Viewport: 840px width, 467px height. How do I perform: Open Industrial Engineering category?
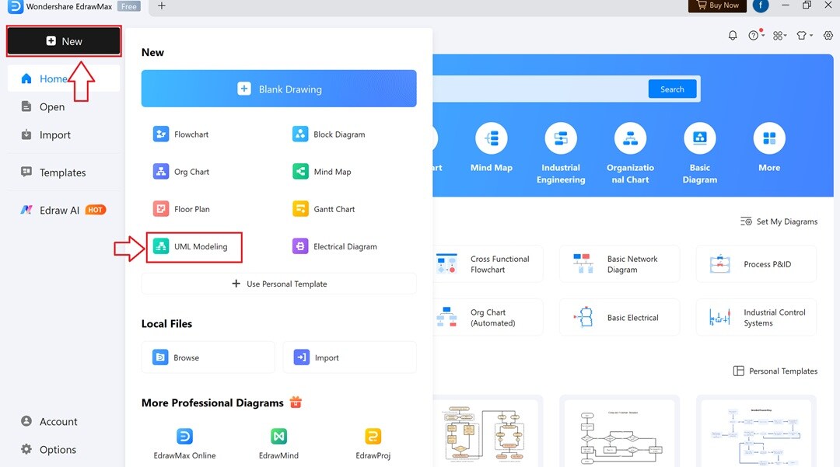[561, 154]
